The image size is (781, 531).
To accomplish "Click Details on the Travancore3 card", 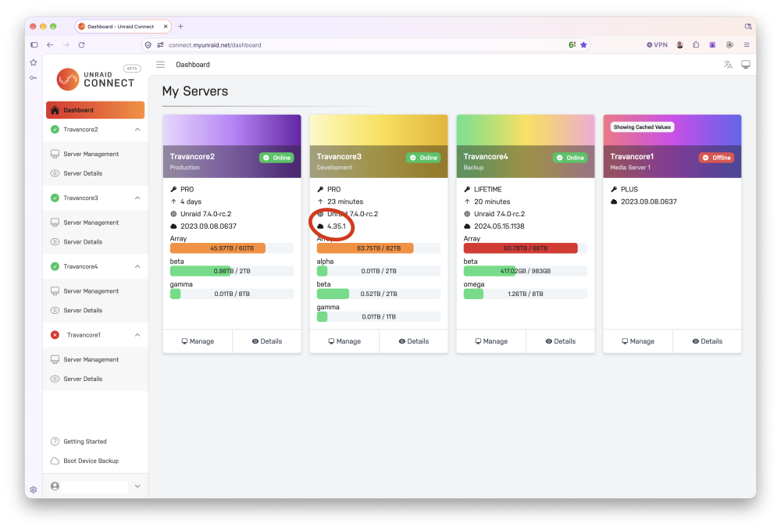I will [413, 341].
